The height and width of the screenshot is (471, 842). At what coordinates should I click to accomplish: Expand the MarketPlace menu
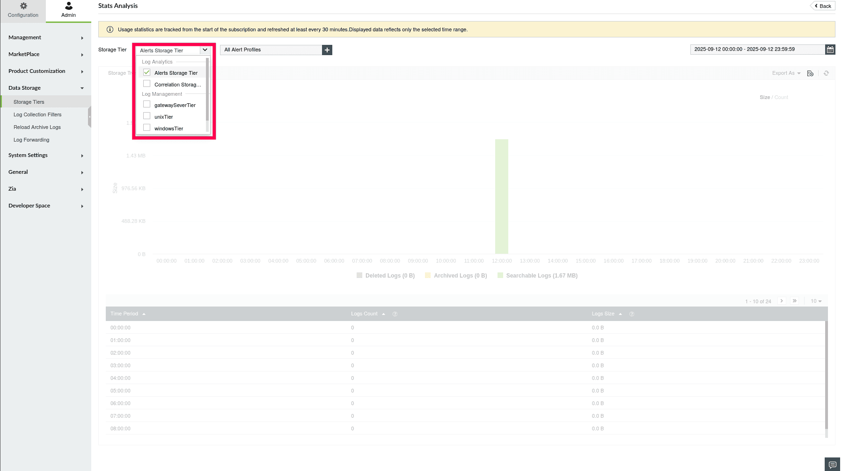click(46, 54)
